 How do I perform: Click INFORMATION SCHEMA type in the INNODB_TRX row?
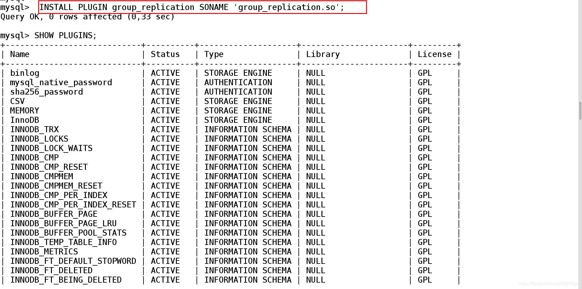248,129
